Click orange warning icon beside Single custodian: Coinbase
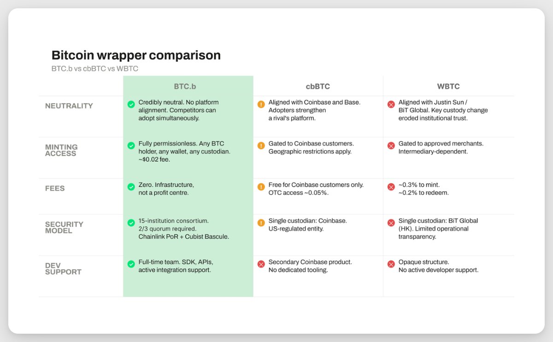The image size is (553, 342). [261, 223]
